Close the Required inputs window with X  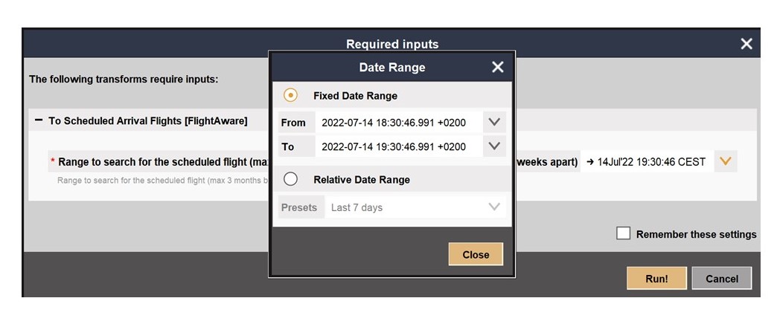pos(746,44)
